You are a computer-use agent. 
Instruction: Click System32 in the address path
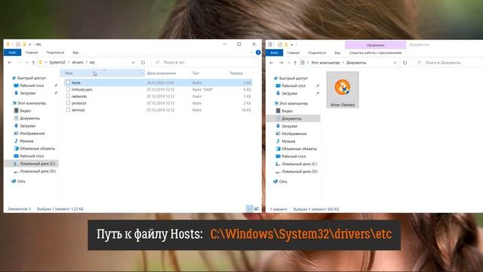[57, 62]
